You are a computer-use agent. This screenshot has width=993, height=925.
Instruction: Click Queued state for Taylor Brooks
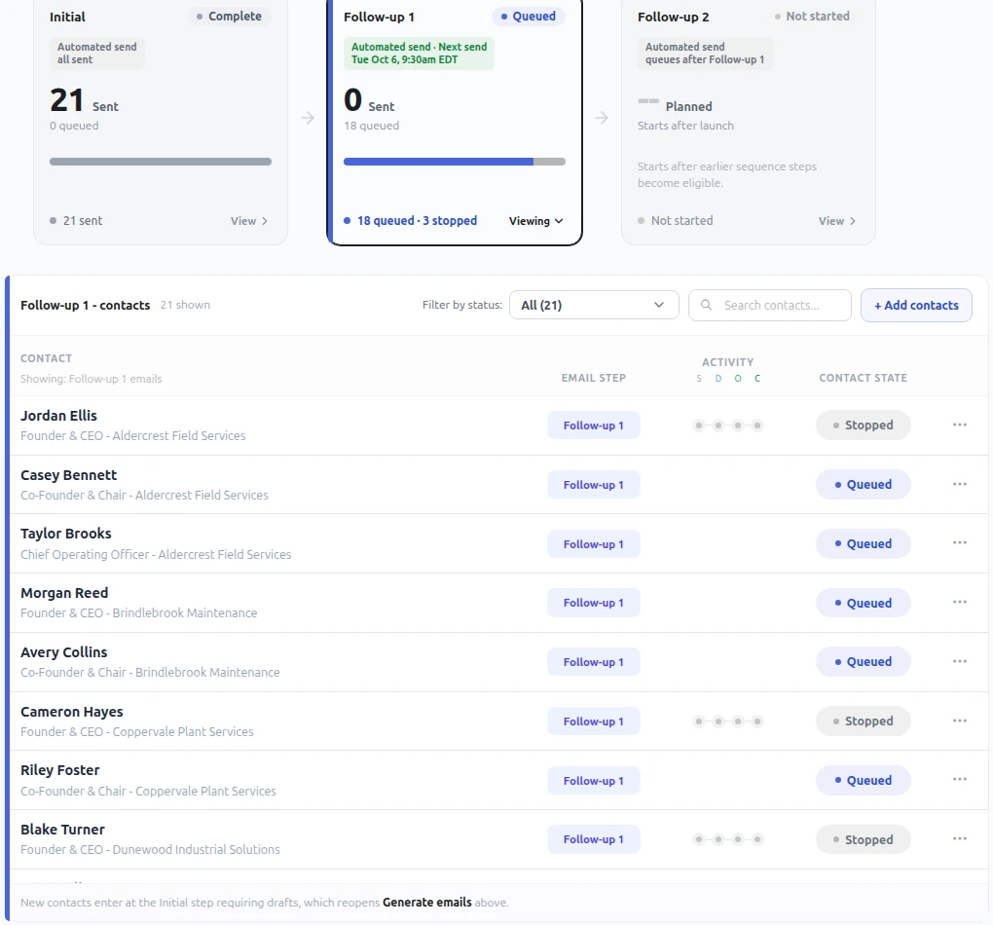[x=864, y=543]
